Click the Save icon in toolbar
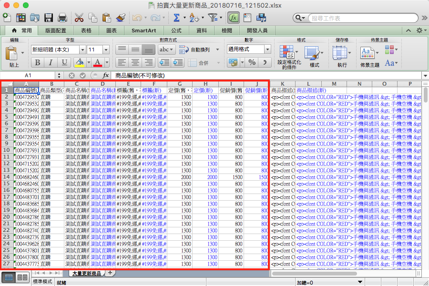This screenshot has width=429, height=286. pyautogui.click(x=49, y=18)
